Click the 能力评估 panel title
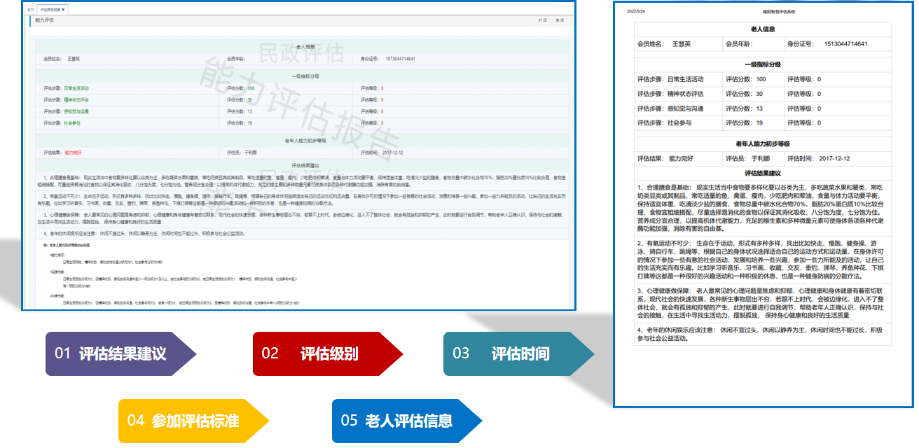Screen dimensions: 919x448 click(45, 21)
